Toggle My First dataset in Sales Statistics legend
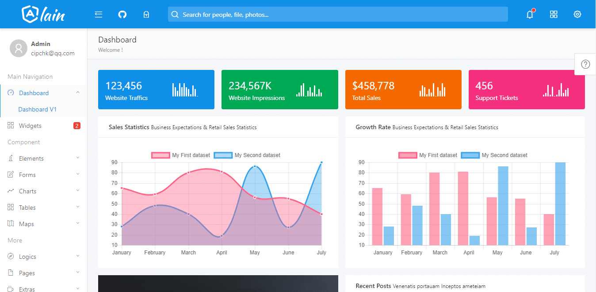This screenshot has width=596, height=292. click(x=181, y=155)
